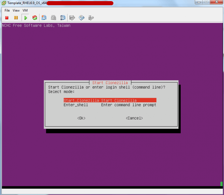The image size is (224, 195).
Task: Click the CD/DVD device connect icon
Action: [x=81, y=18]
